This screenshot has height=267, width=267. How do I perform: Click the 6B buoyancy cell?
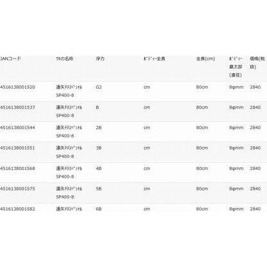[99, 209]
